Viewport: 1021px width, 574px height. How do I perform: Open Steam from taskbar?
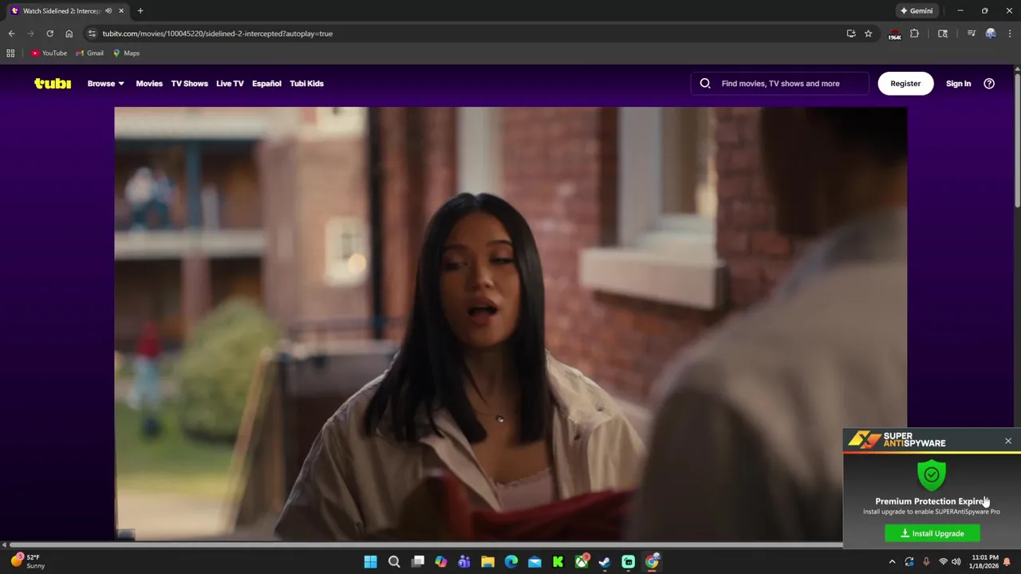[x=605, y=562]
